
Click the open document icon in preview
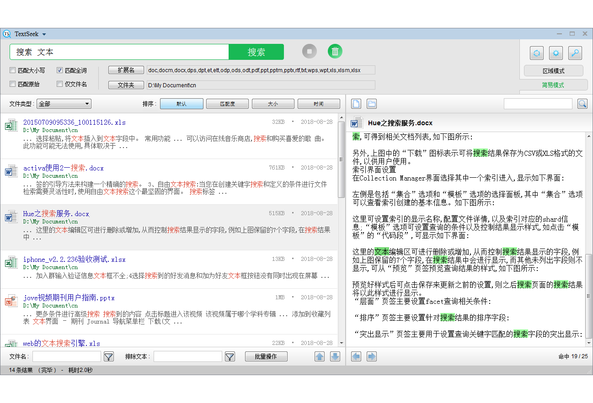click(356, 104)
